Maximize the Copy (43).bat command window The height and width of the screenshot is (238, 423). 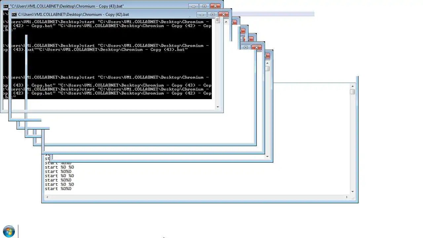[x=204, y=6]
